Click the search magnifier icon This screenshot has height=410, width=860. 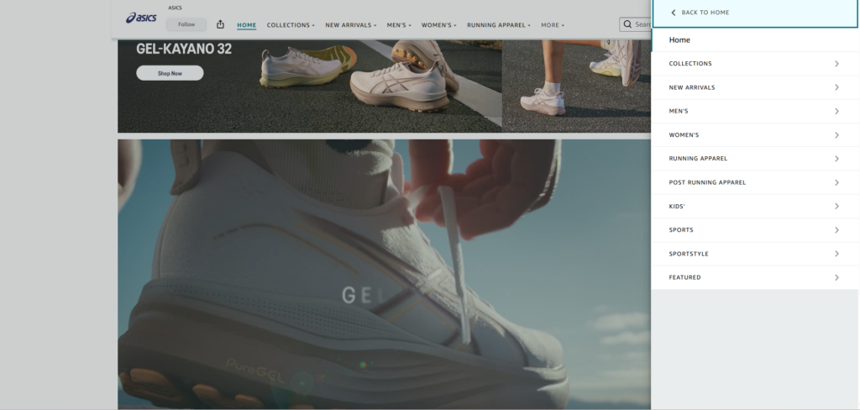[x=627, y=24]
